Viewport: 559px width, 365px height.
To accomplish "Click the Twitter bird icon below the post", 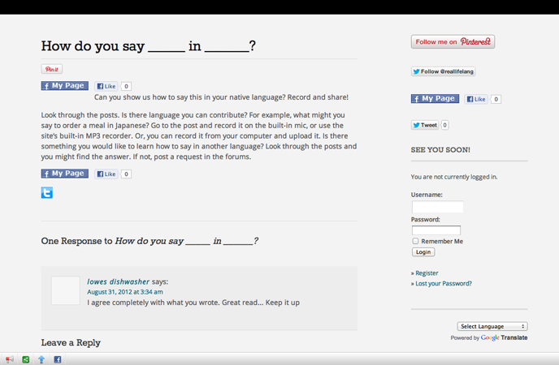I will (x=47, y=192).
